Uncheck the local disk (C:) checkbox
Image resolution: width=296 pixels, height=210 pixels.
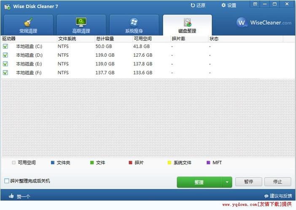pyautogui.click(x=5, y=46)
